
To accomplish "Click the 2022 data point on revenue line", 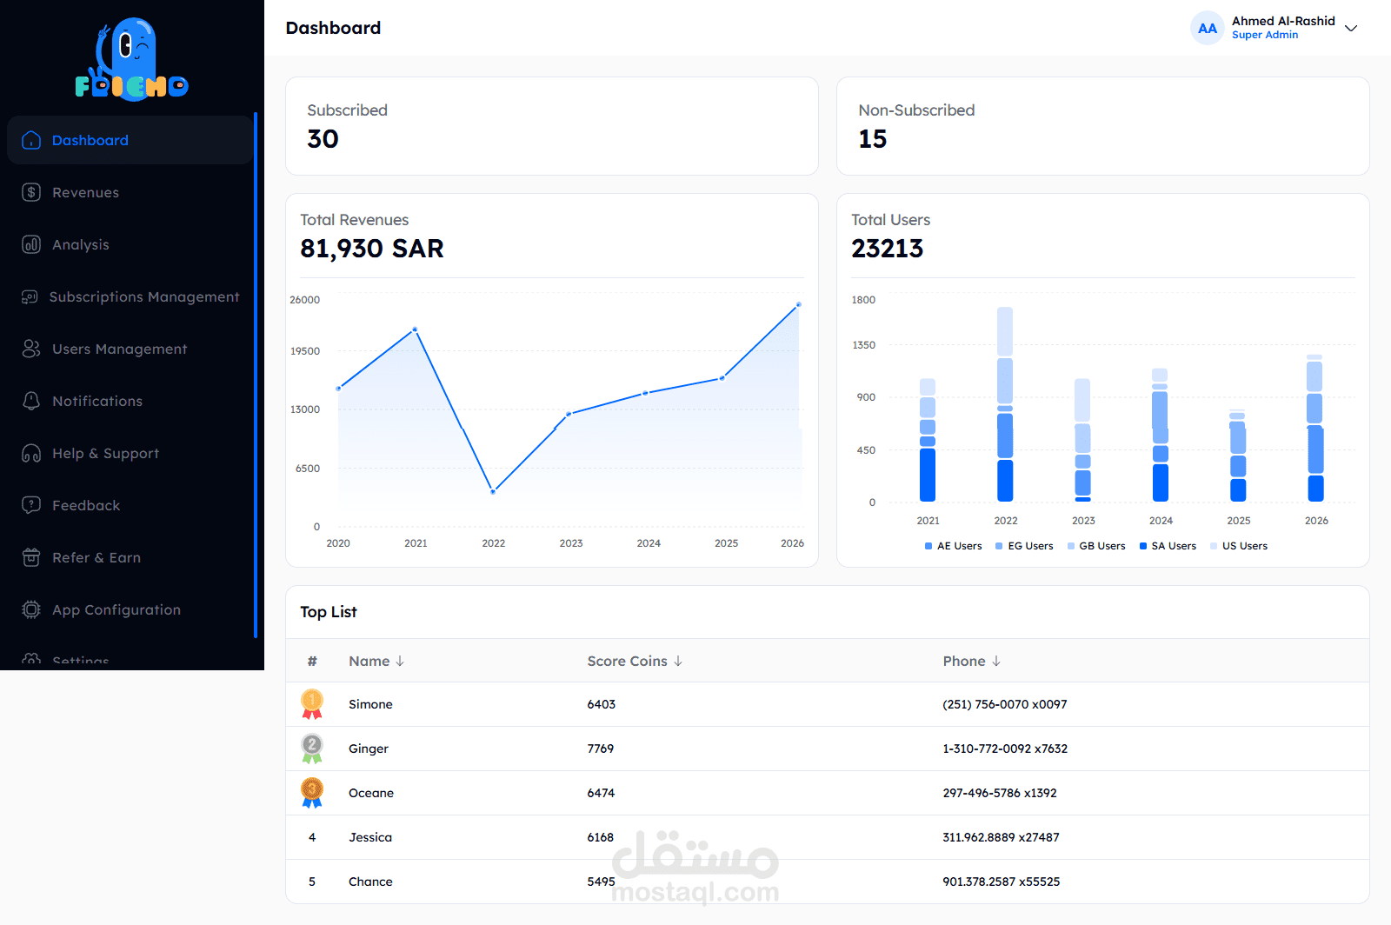I will click(x=493, y=491).
